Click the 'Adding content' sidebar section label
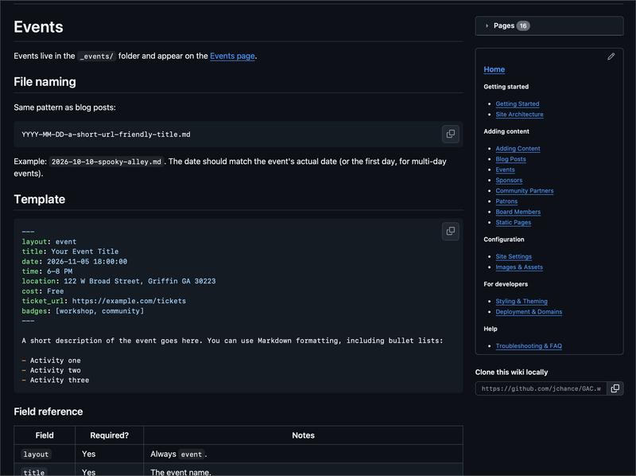 point(506,131)
